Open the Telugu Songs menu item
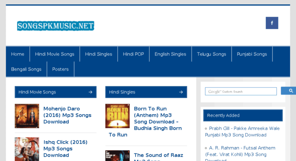Screen dimensions: 296x161 pos(211,54)
